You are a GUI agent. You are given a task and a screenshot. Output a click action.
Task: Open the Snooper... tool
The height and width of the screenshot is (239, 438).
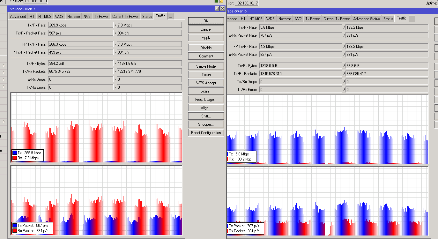point(206,124)
